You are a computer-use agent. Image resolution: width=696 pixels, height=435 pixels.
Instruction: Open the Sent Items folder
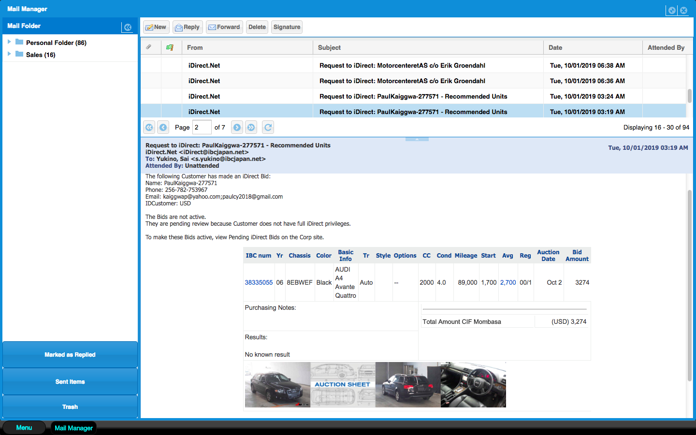[x=70, y=382]
